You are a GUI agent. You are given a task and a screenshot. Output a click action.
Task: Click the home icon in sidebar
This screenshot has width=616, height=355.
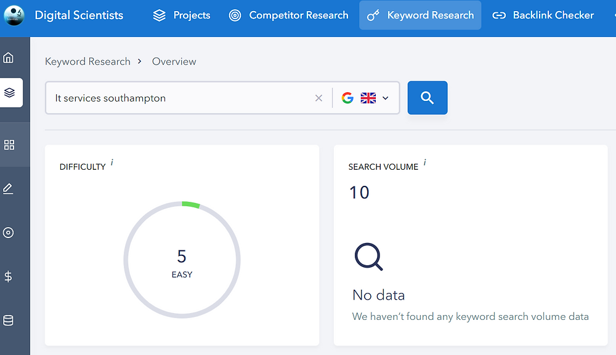tap(8, 58)
